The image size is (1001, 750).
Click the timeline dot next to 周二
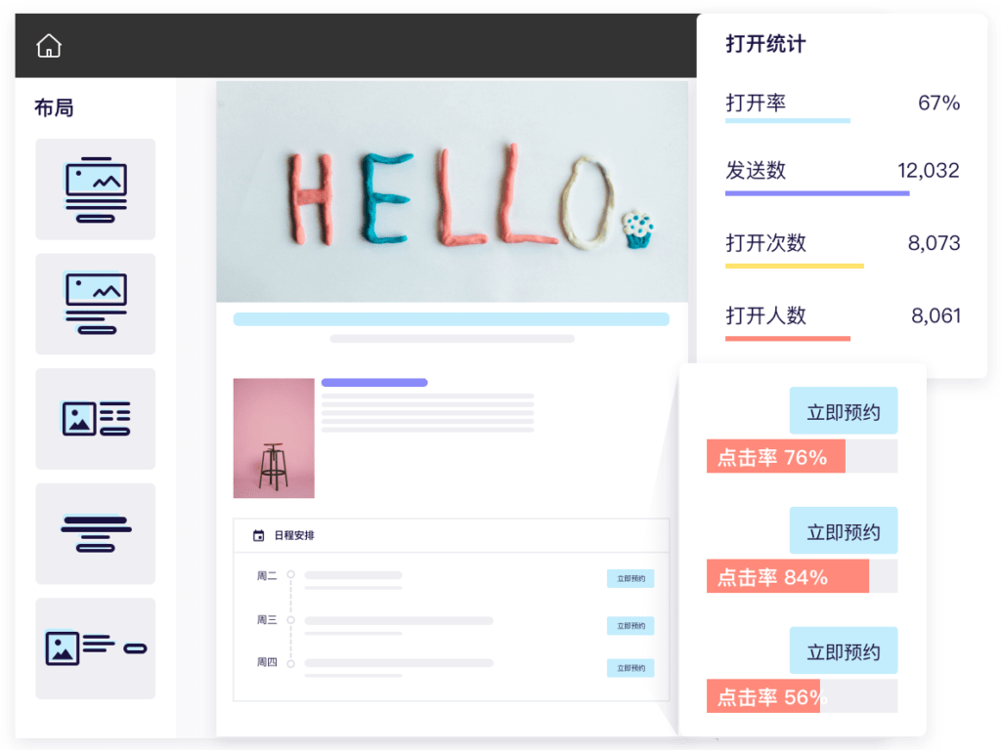coord(290,574)
